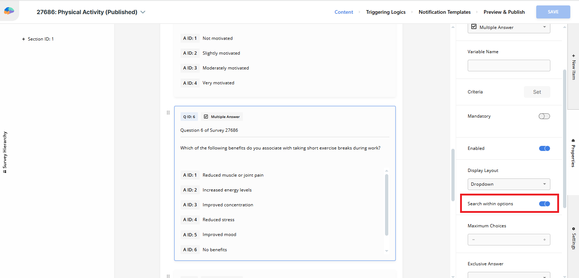Click the minus stepper in Maximum Choices
Image resolution: width=579 pixels, height=278 pixels.
473,240
